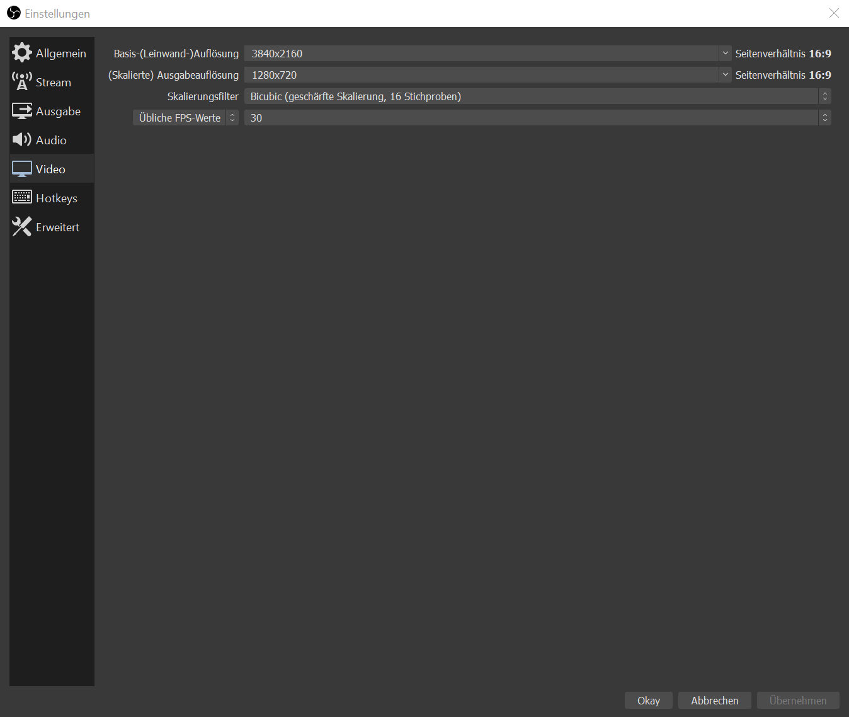Click the 3840x2160 base resolution field
The image size is (849, 717).
[481, 54]
